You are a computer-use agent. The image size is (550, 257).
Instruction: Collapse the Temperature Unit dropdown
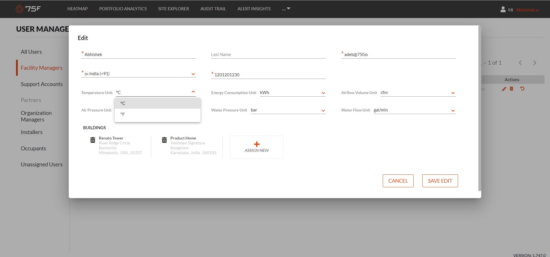193,92
